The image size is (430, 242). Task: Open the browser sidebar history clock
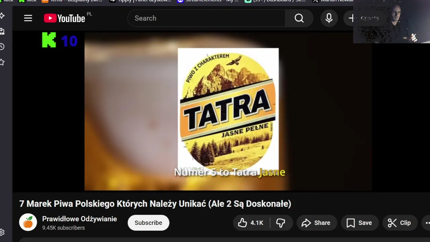click(x=2, y=47)
